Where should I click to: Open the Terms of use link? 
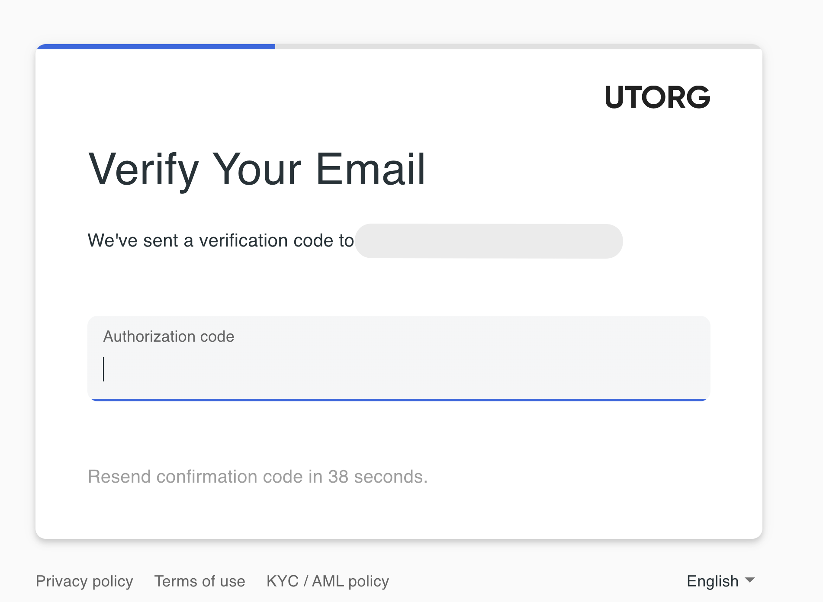(199, 581)
